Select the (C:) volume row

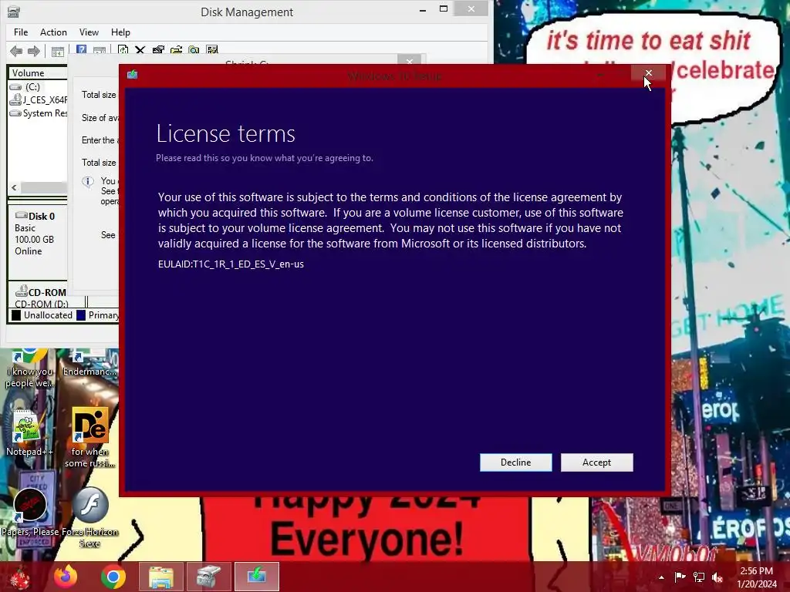[38, 86]
